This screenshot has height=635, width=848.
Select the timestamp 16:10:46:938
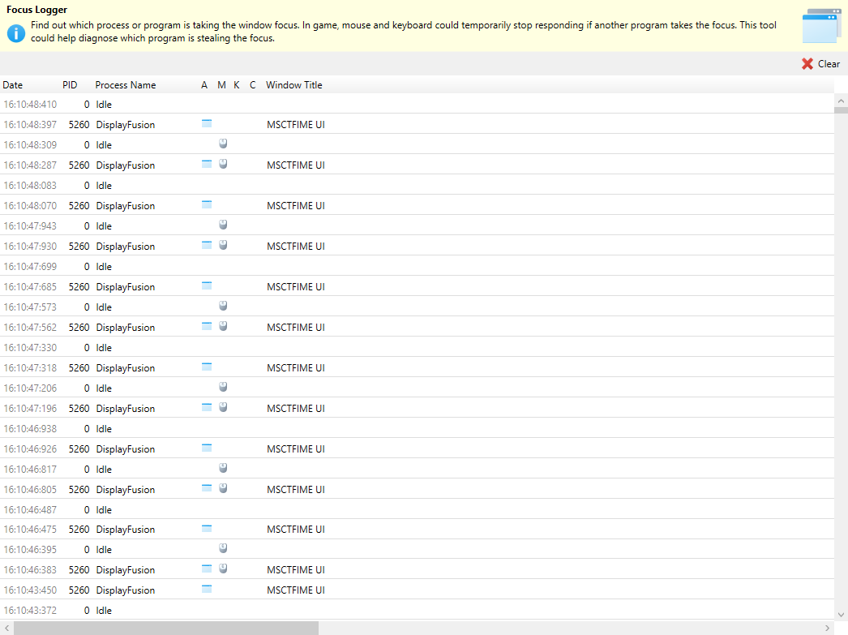[30, 429]
